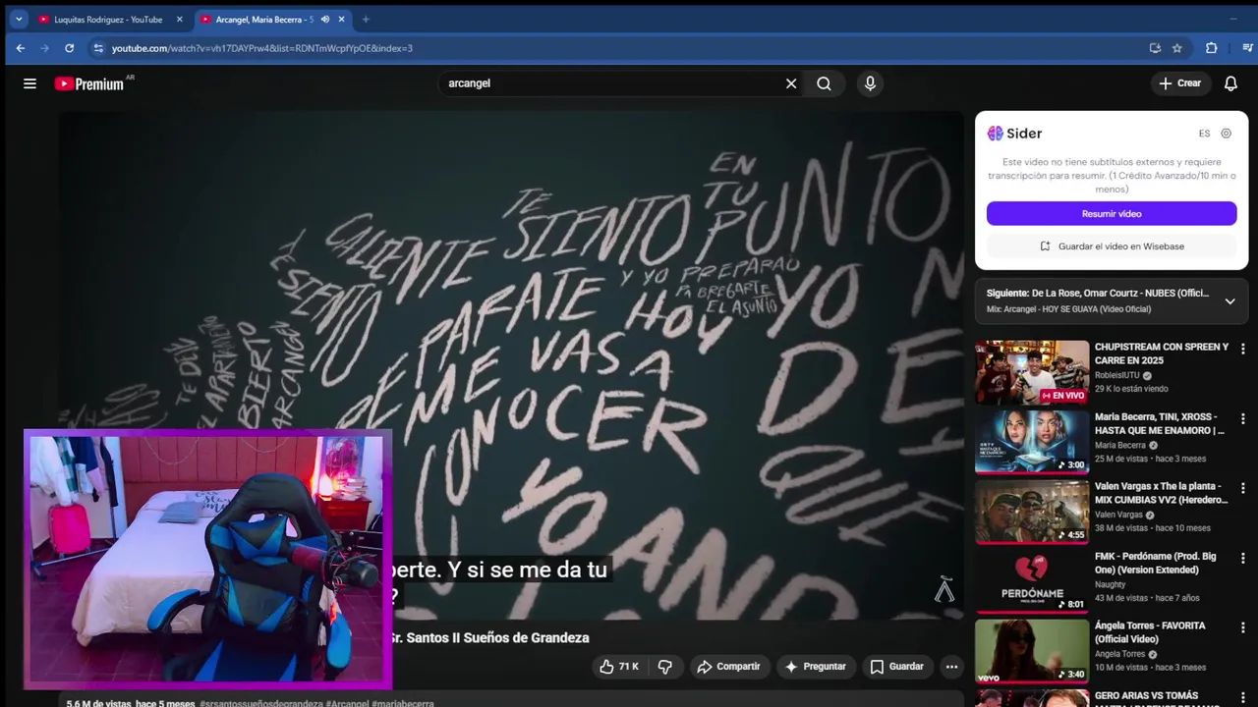This screenshot has width=1258, height=707.
Task: Open a new browser tab
Action: [x=366, y=19]
